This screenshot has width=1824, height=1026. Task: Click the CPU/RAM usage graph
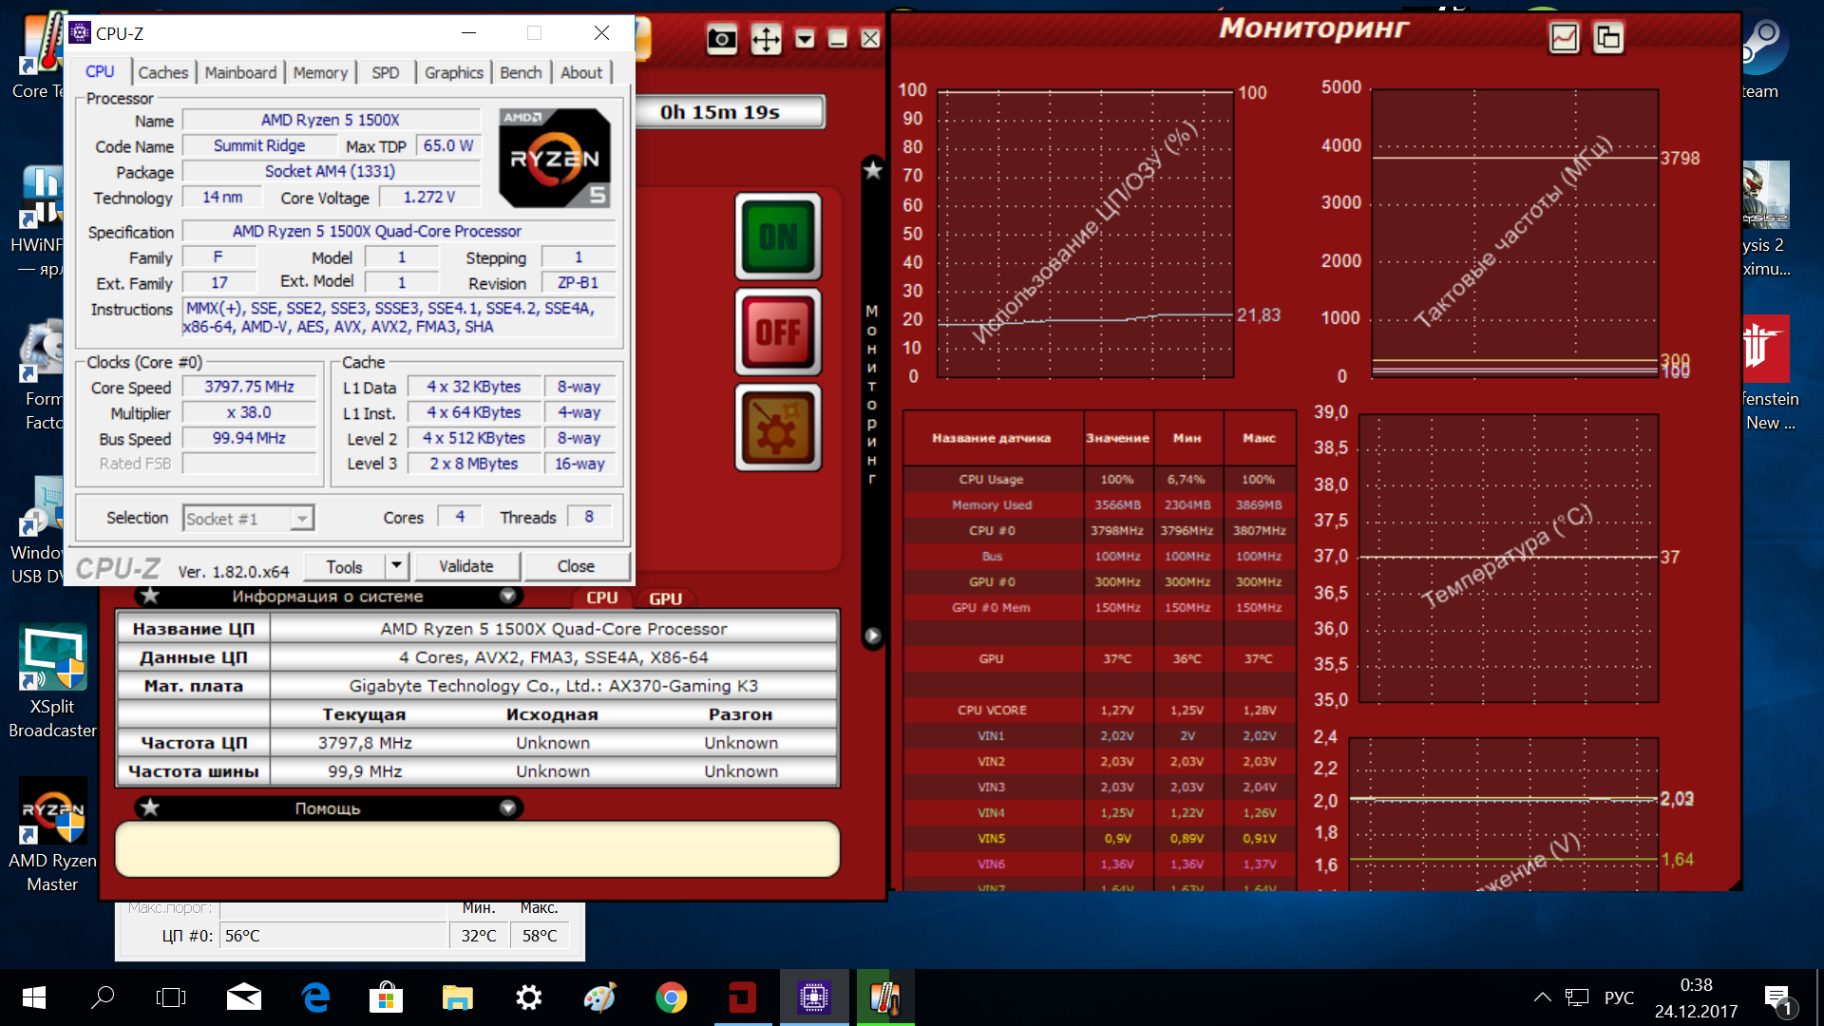click(x=1086, y=234)
